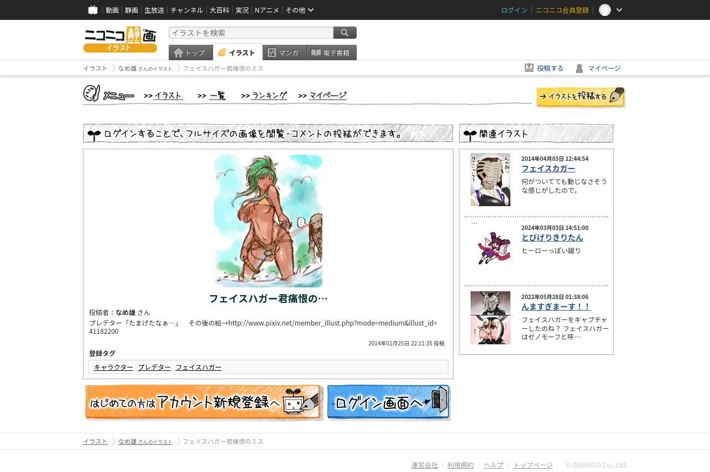Select the フェイスハガー tag
Viewport: 710px width, 472px height.
199,367
